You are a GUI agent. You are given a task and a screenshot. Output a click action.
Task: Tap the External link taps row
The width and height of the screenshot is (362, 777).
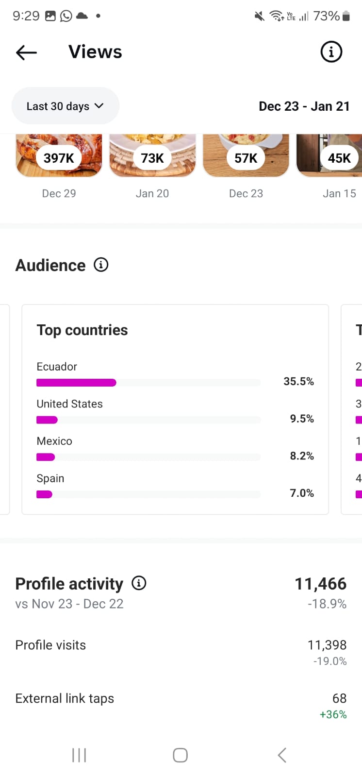pos(181,705)
